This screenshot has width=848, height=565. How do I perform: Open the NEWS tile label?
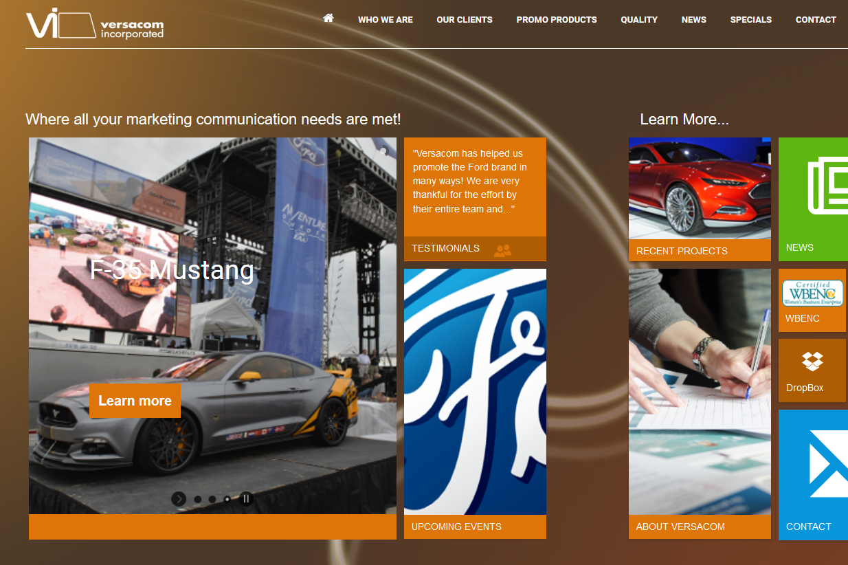tap(799, 247)
